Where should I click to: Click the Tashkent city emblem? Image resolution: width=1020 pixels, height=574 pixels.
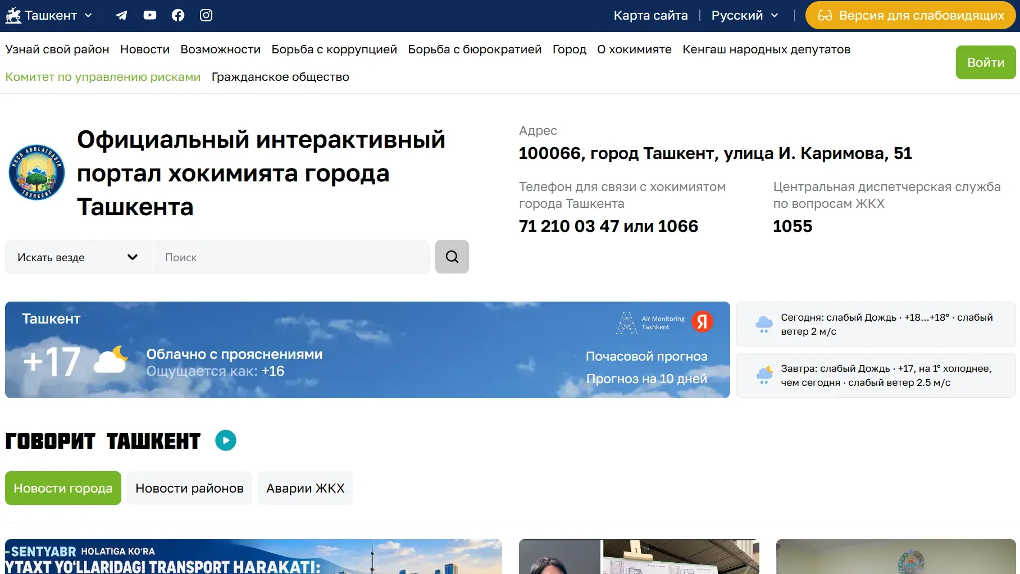pos(37,172)
